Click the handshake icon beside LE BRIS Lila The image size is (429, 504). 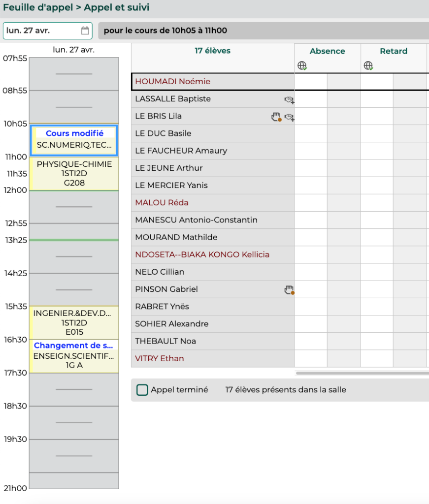point(289,117)
